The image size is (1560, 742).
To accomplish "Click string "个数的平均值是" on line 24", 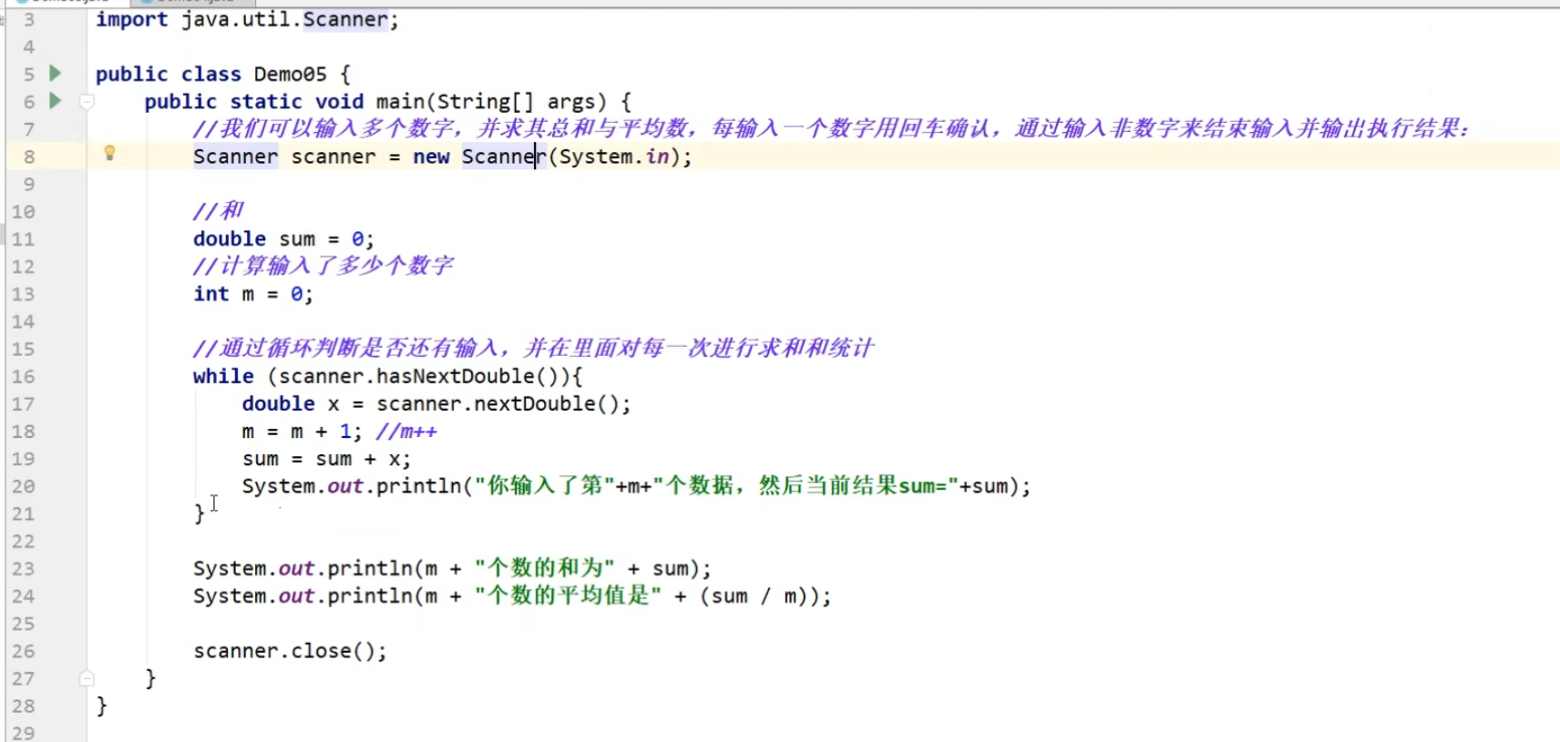I will [568, 595].
